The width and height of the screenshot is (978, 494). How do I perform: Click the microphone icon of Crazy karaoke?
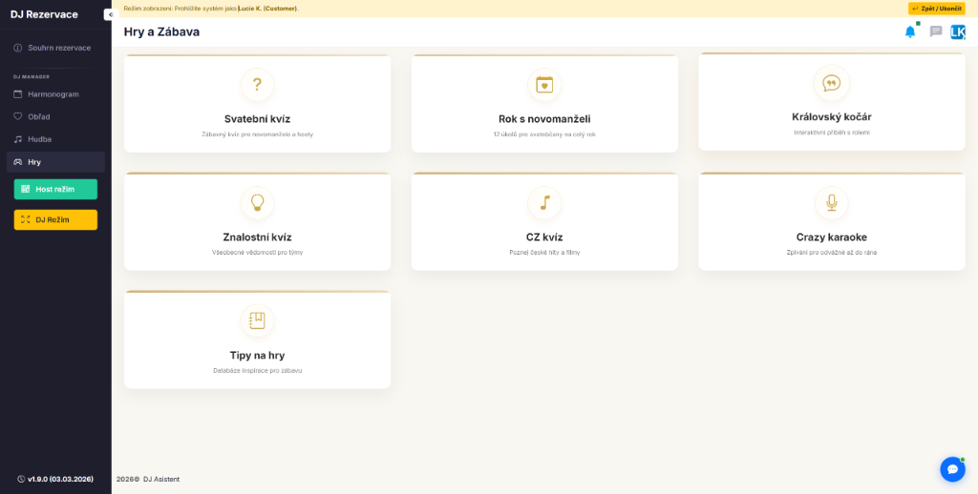[832, 202]
